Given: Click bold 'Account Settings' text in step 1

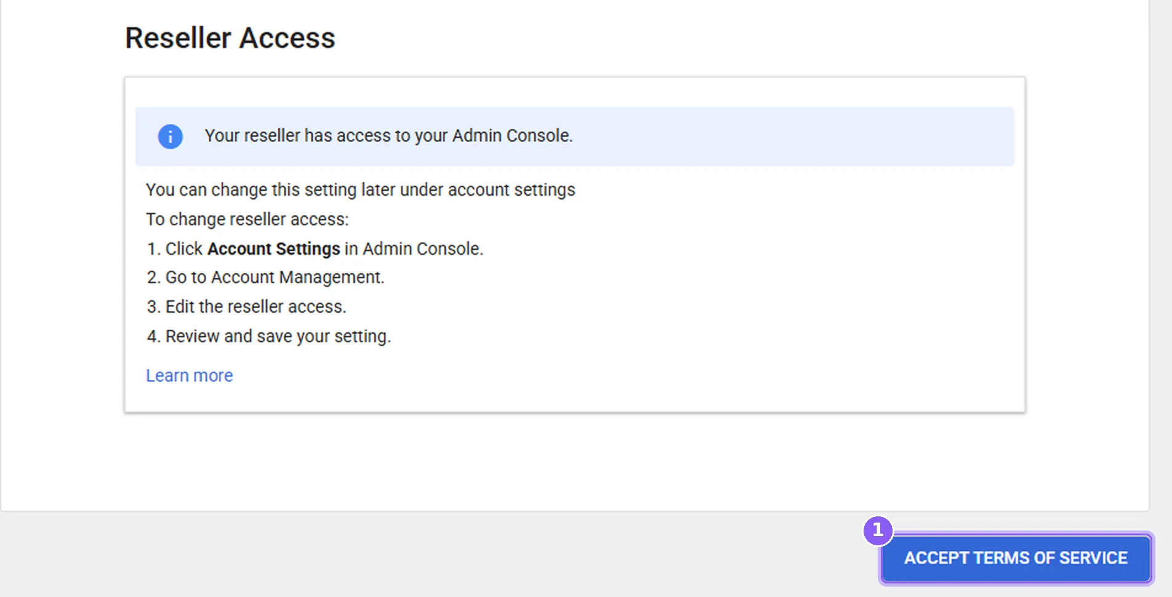Looking at the screenshot, I should click(x=274, y=249).
